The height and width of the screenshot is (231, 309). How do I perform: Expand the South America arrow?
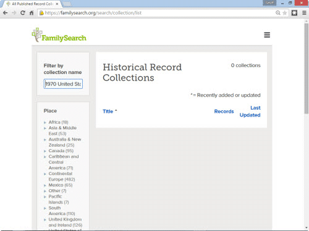point(45,208)
